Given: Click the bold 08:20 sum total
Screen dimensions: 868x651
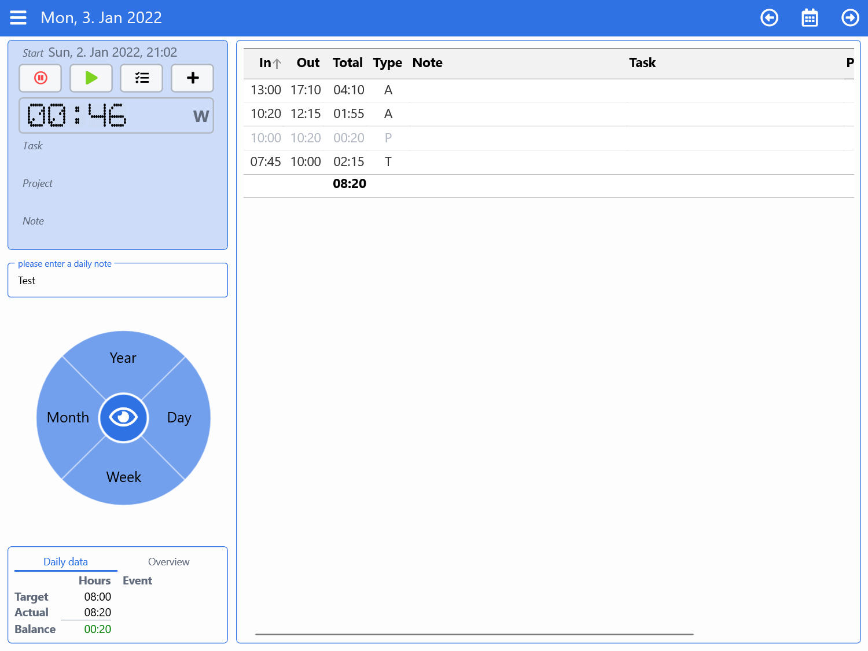Looking at the screenshot, I should pos(350,184).
